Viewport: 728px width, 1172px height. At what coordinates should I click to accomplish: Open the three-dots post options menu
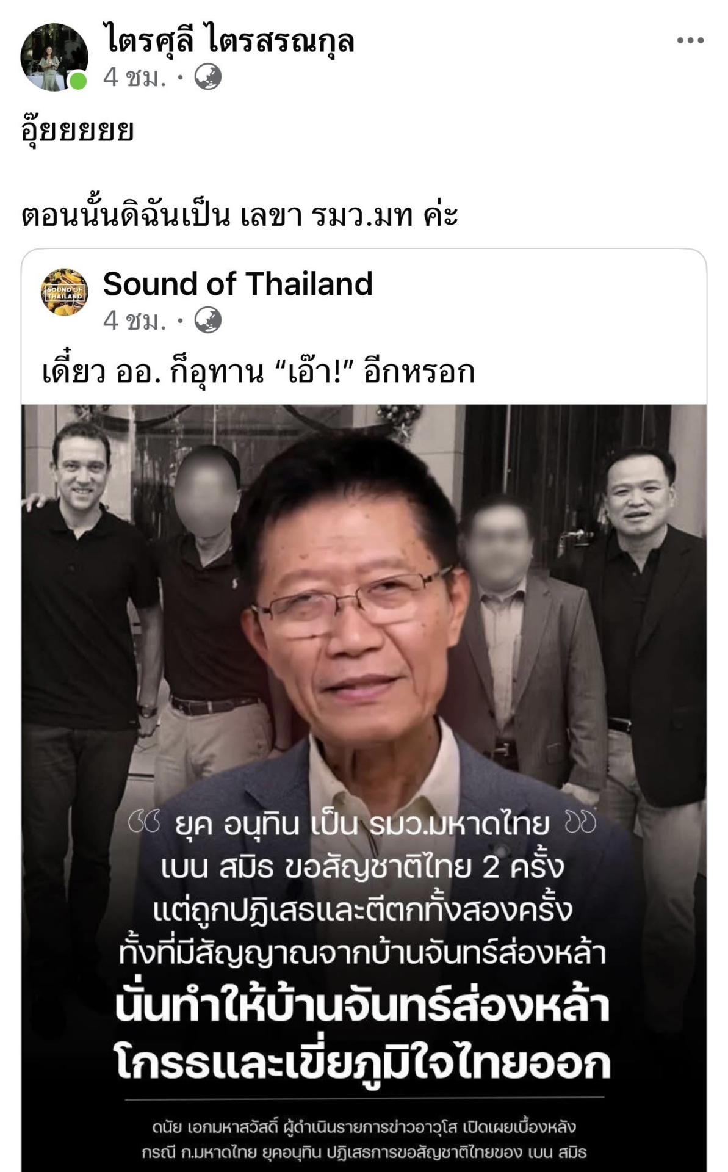pyautogui.click(x=690, y=40)
